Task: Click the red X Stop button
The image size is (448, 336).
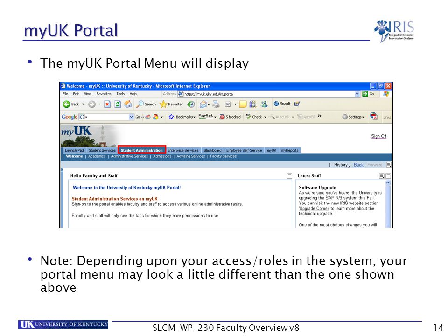Action: point(107,104)
